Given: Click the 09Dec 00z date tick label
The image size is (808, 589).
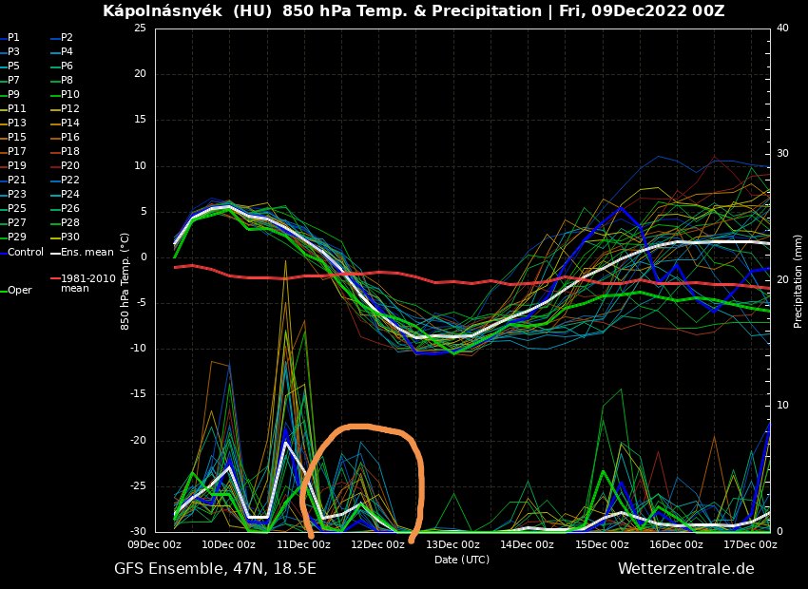Looking at the screenshot, I should pos(154,545).
